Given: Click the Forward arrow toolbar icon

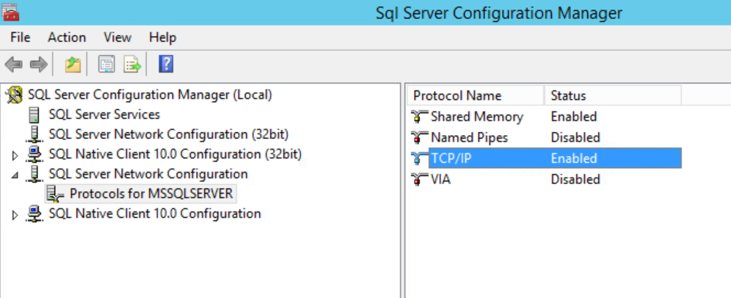Looking at the screenshot, I should click(x=39, y=65).
